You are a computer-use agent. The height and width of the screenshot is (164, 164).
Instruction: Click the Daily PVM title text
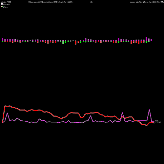[x=6, y=2]
